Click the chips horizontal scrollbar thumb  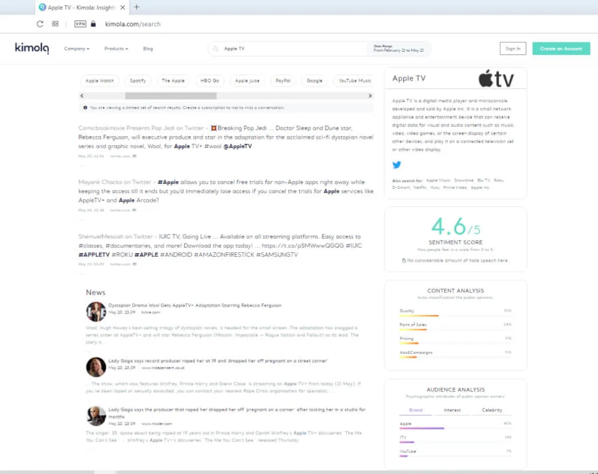click(x=171, y=96)
